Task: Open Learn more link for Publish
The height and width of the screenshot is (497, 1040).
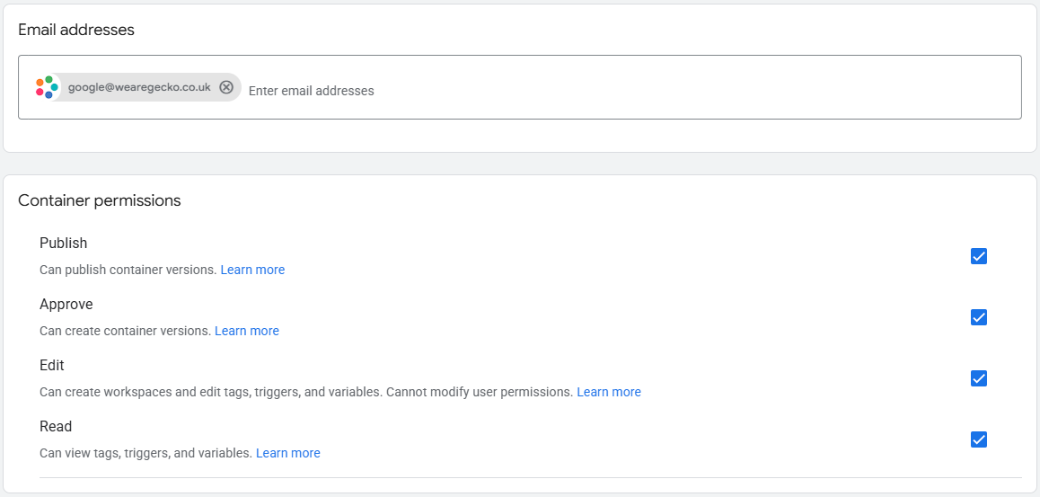Action: pos(252,270)
